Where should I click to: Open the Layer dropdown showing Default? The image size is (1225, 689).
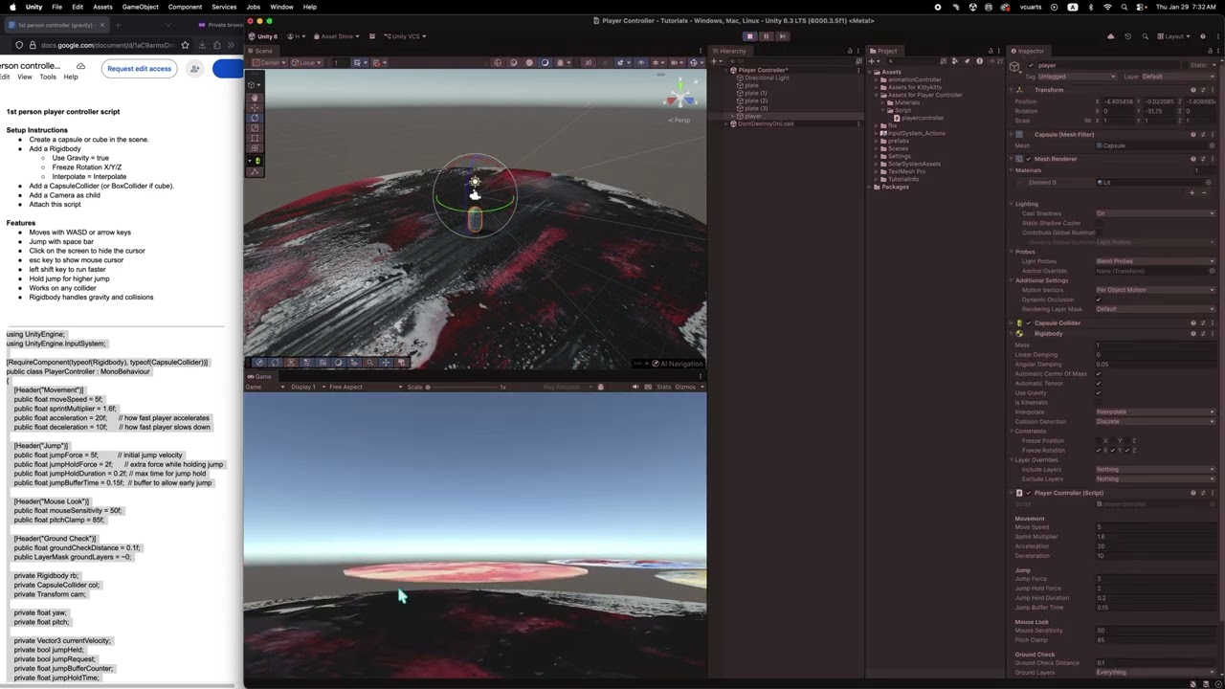point(1178,77)
